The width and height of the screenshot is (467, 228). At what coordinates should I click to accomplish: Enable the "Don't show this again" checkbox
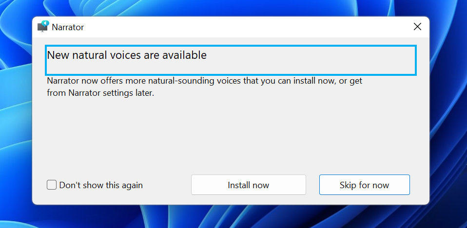52,185
